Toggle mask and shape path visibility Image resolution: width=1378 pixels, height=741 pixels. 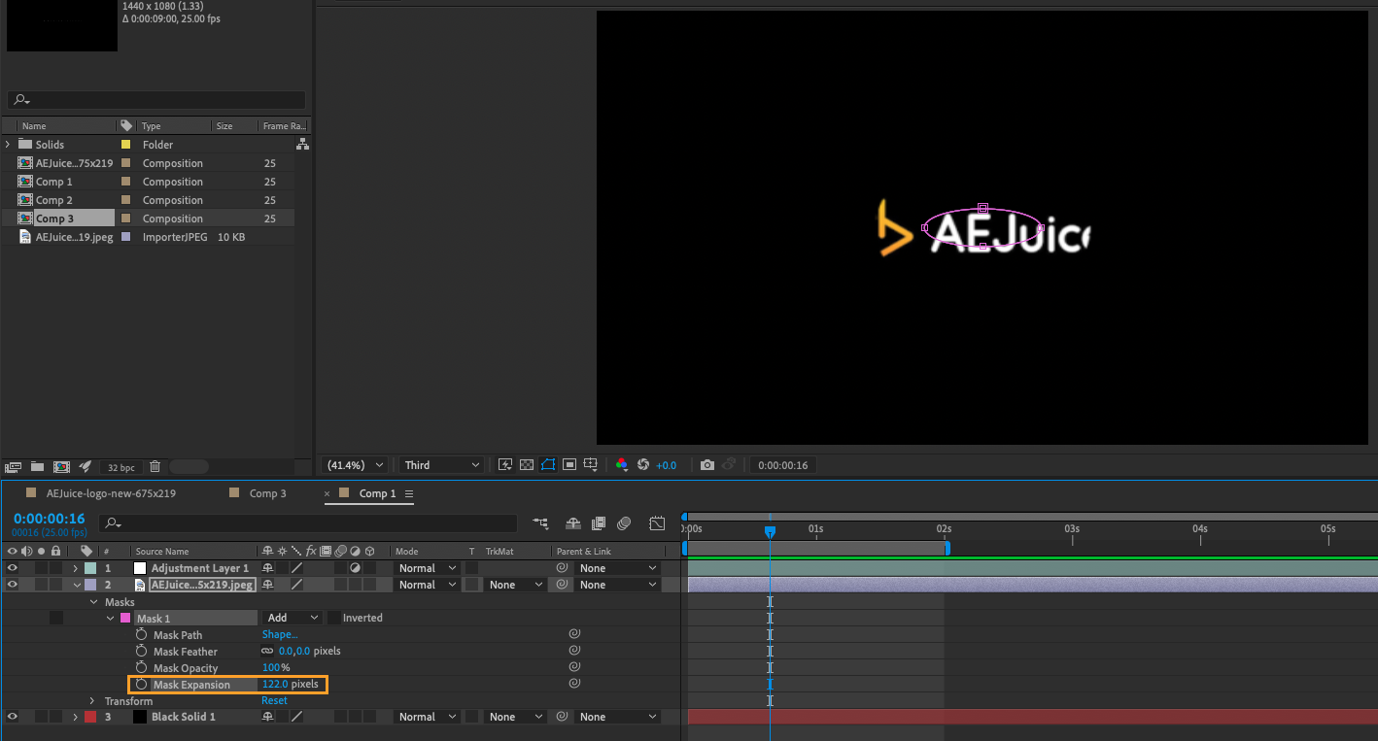pos(548,465)
